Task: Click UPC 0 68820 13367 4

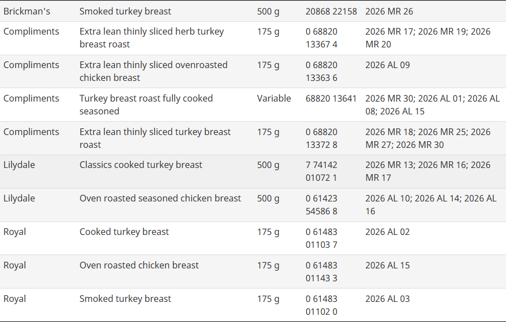Action: (x=321, y=38)
